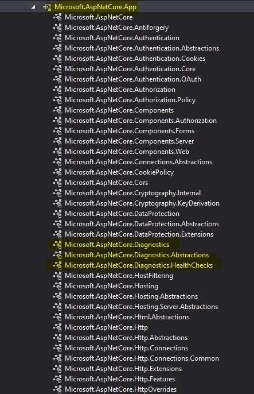Select the Microsoft.AspNetCore.App label
The height and width of the screenshot is (394, 254).
(96, 7)
